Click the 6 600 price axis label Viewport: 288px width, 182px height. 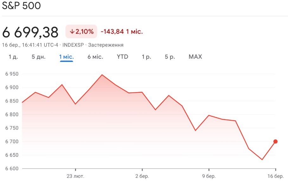point(12,168)
